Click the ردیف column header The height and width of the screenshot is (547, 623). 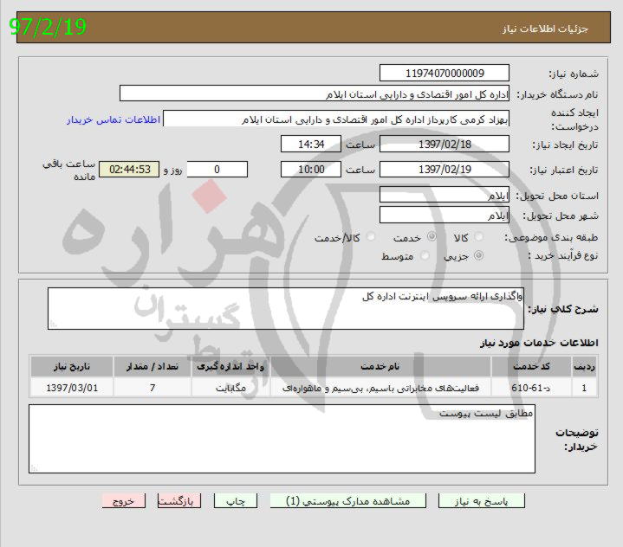[585, 366]
